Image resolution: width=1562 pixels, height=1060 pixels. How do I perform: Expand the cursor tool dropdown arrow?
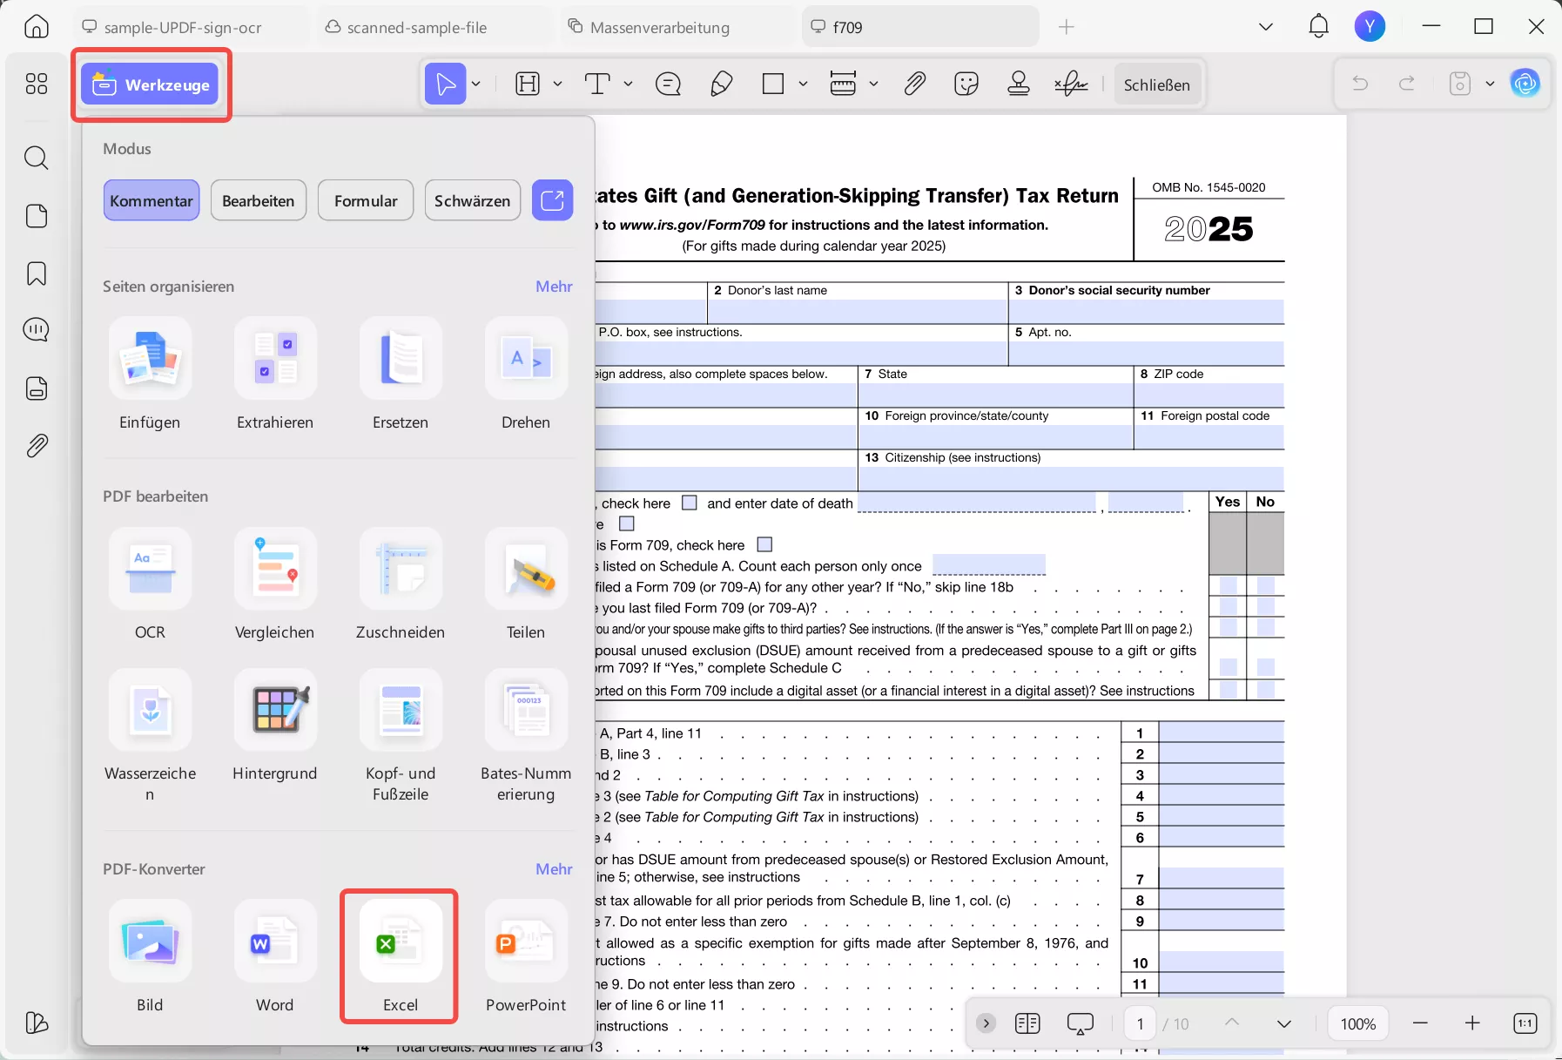tap(476, 84)
